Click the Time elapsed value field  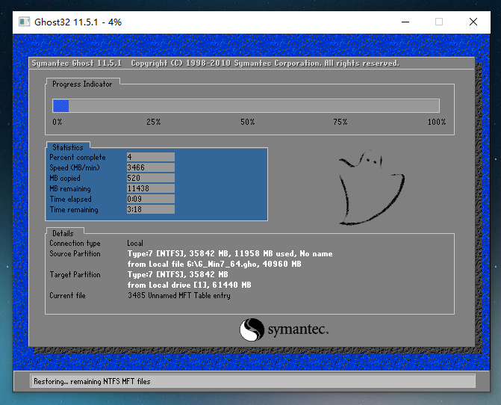(x=151, y=200)
